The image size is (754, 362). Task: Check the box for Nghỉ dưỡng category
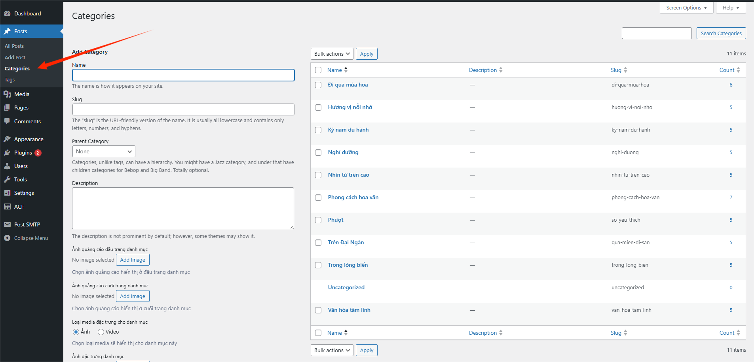click(318, 153)
